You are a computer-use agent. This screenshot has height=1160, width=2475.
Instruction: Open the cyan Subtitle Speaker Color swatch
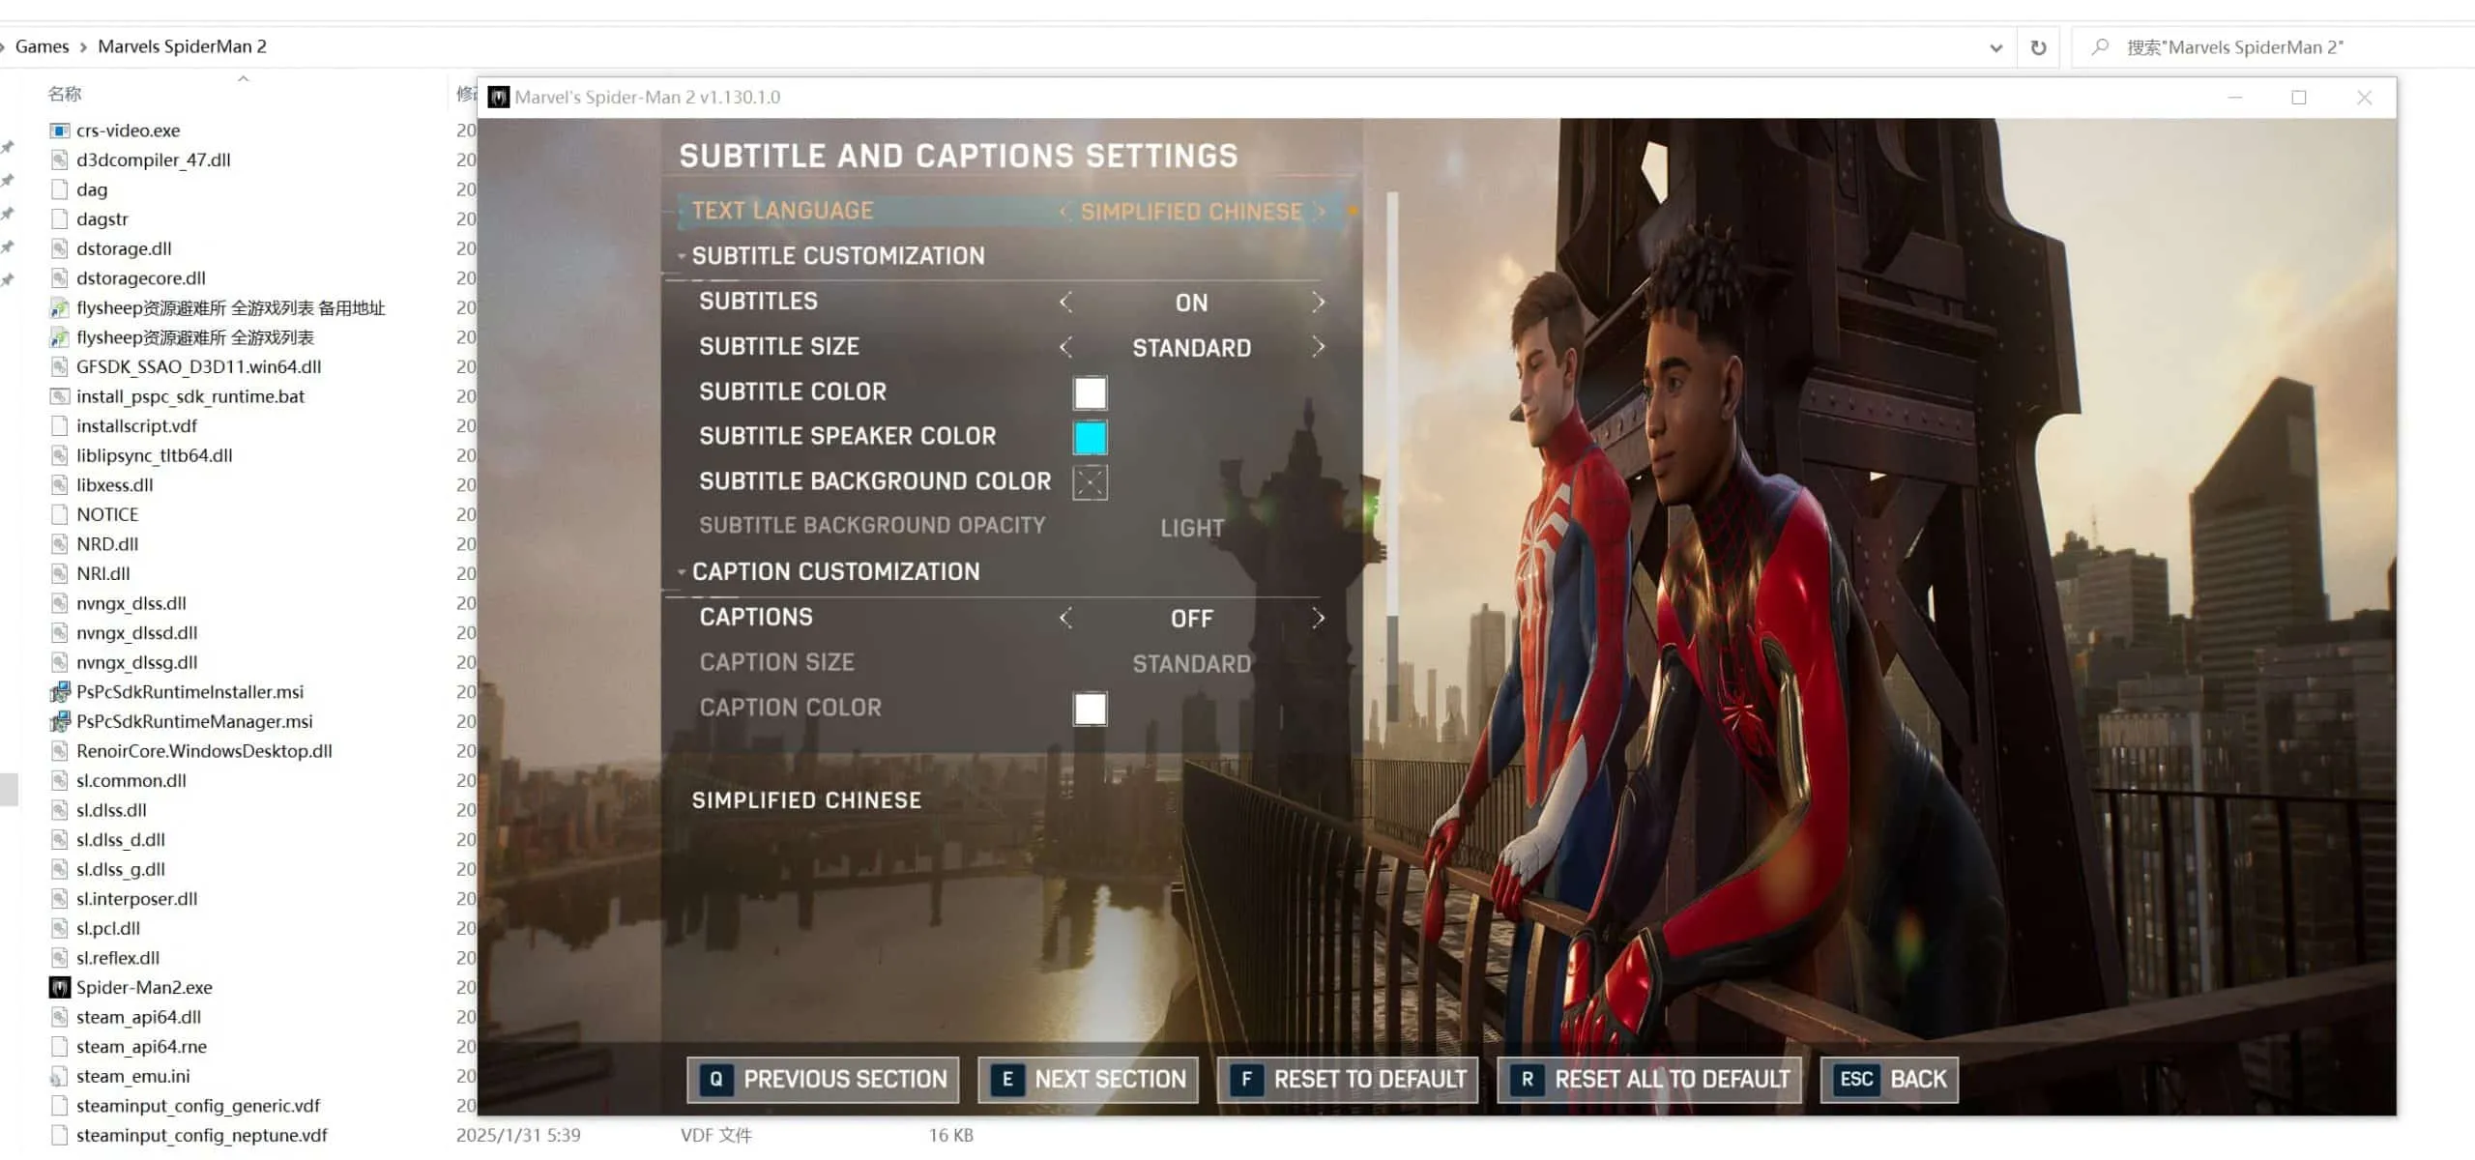click(x=1090, y=437)
